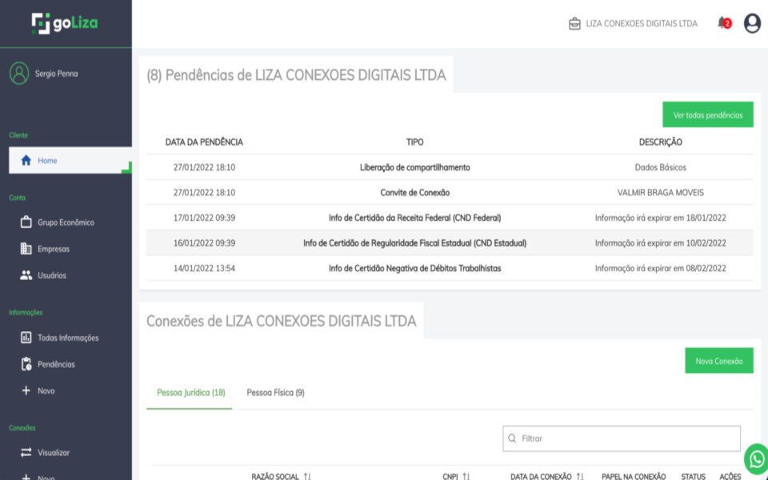Open Home in the sidebar
Image resolution: width=768 pixels, height=480 pixels.
pos(70,161)
